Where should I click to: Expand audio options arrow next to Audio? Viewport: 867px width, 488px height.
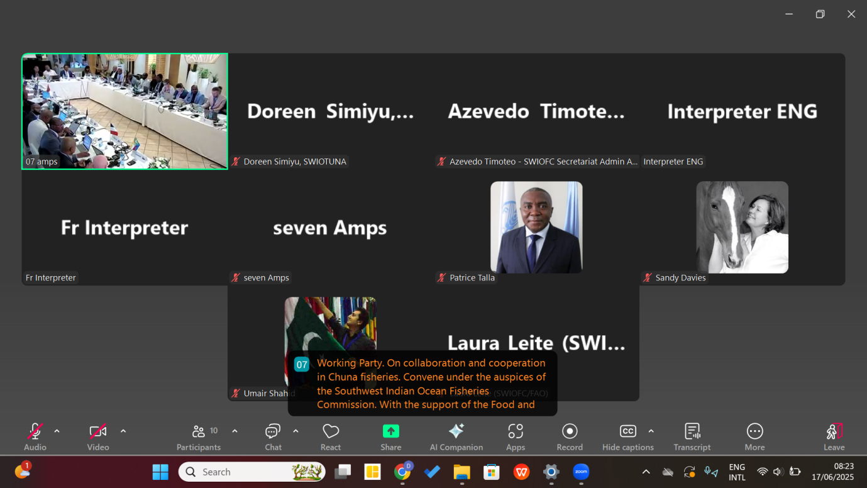57,431
